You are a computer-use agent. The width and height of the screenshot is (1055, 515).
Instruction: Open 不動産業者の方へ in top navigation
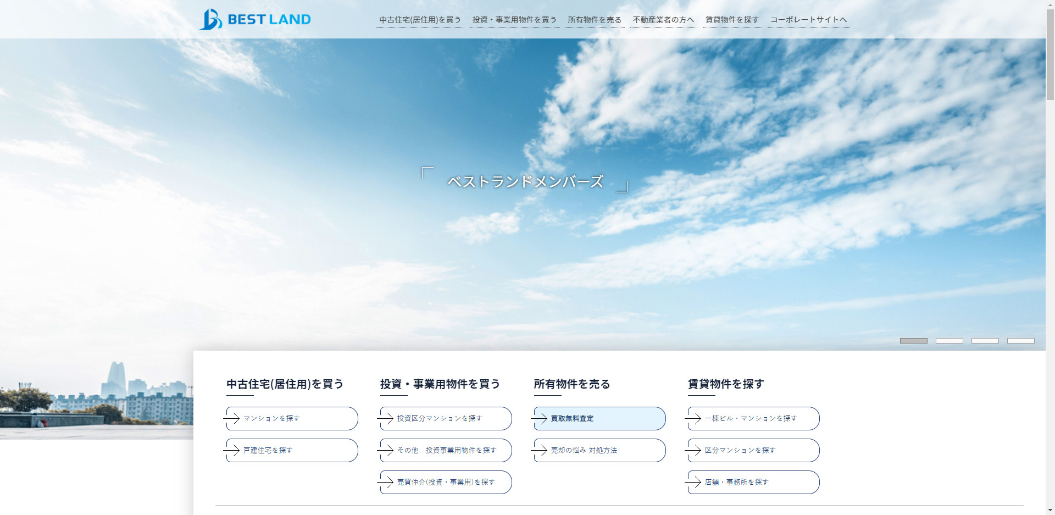(x=663, y=20)
